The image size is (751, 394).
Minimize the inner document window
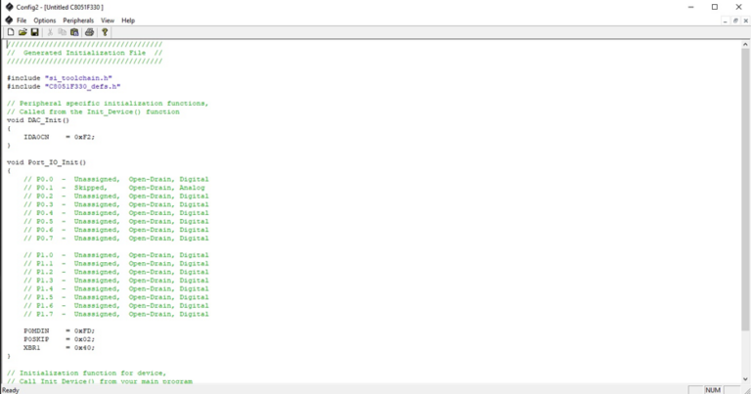[723, 20]
